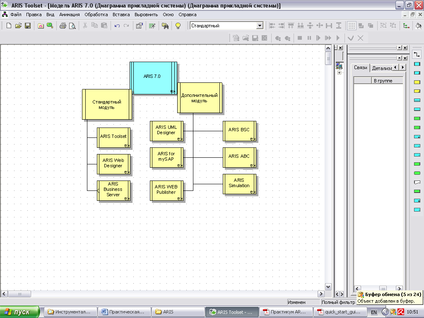Click the green object with lock icon
Image resolution: width=424 pixels, height=318 pixels.
tap(50, 26)
